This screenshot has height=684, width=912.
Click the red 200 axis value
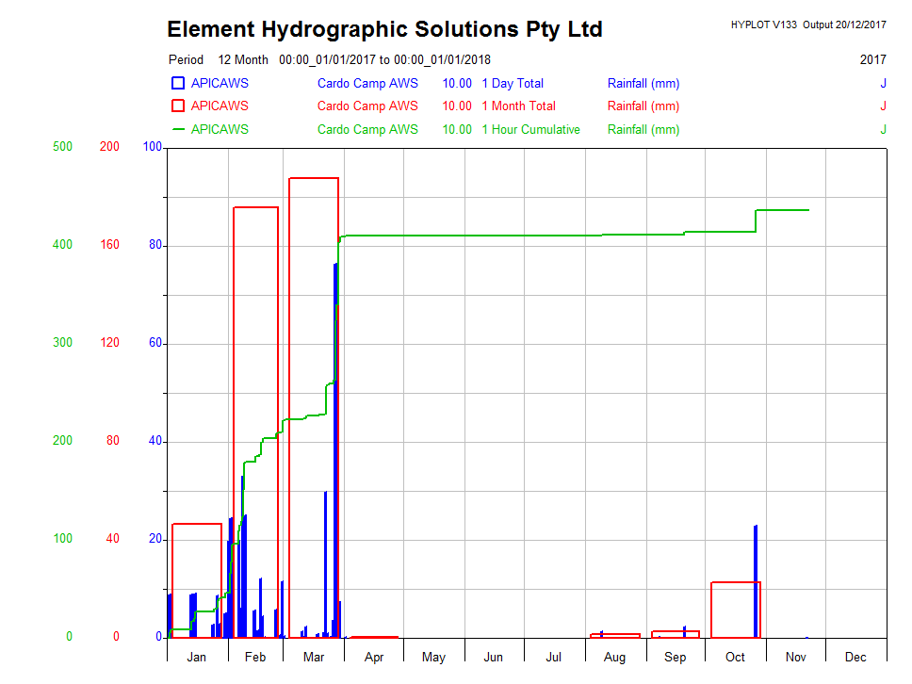tap(109, 147)
